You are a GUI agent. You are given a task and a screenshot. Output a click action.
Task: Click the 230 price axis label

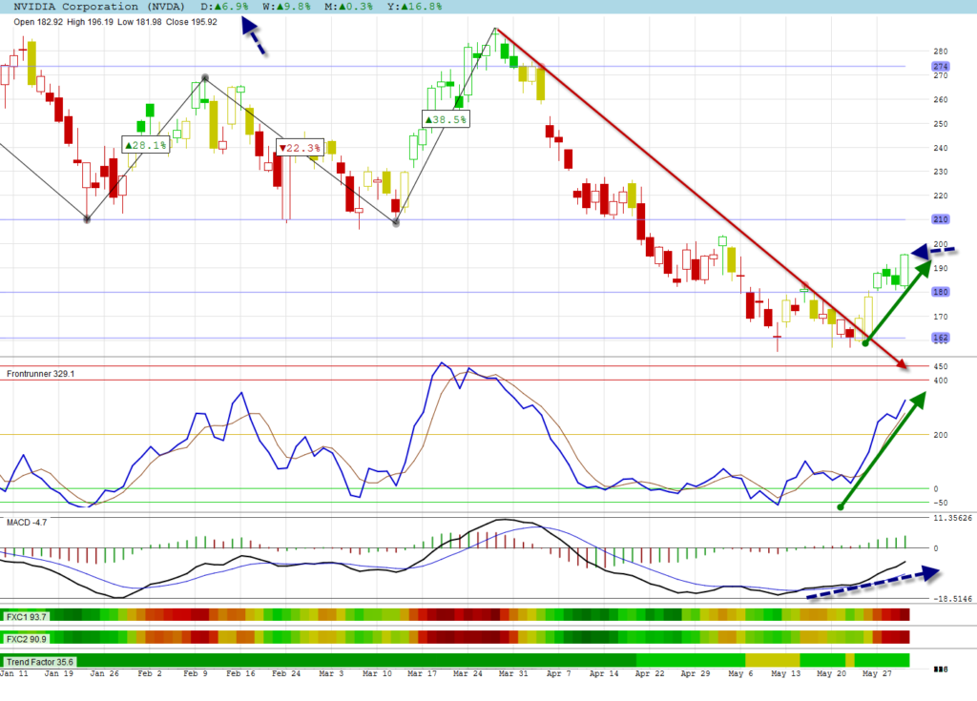click(940, 172)
